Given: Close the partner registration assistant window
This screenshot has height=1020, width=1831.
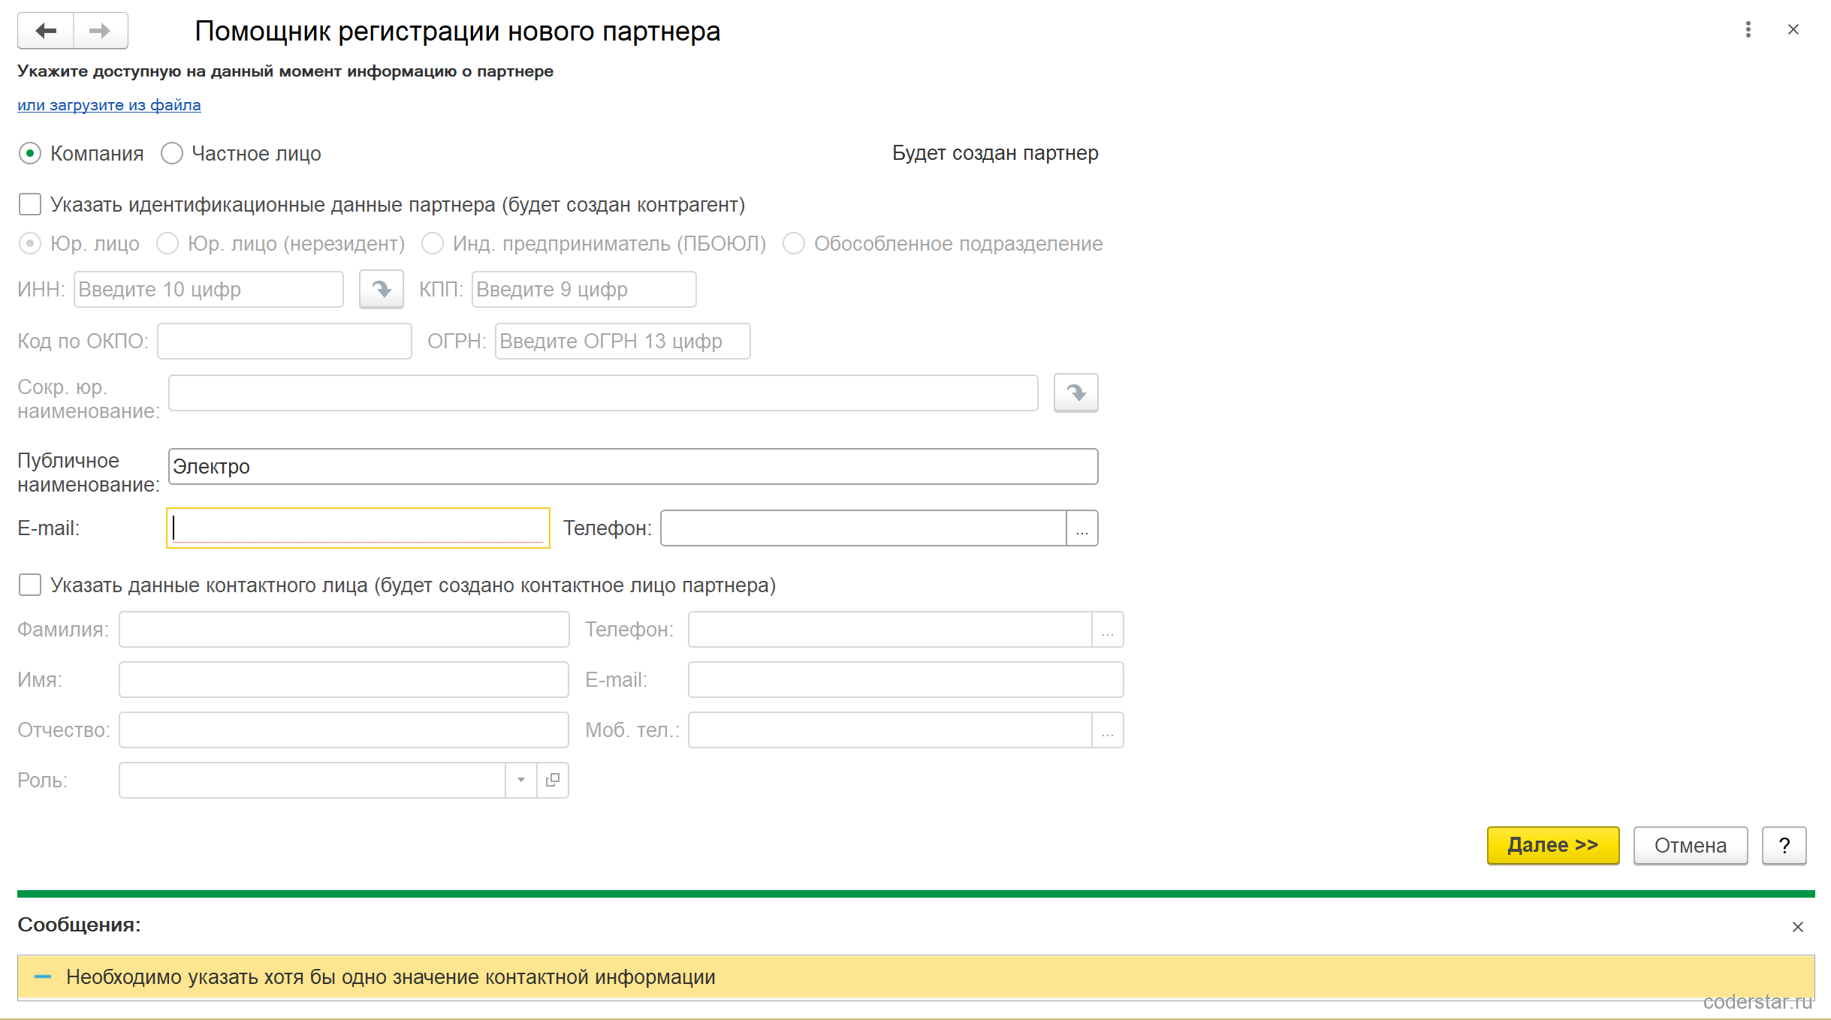Looking at the screenshot, I should tap(1793, 29).
